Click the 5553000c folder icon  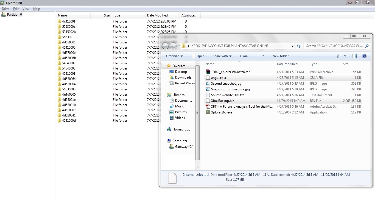tap(60, 26)
